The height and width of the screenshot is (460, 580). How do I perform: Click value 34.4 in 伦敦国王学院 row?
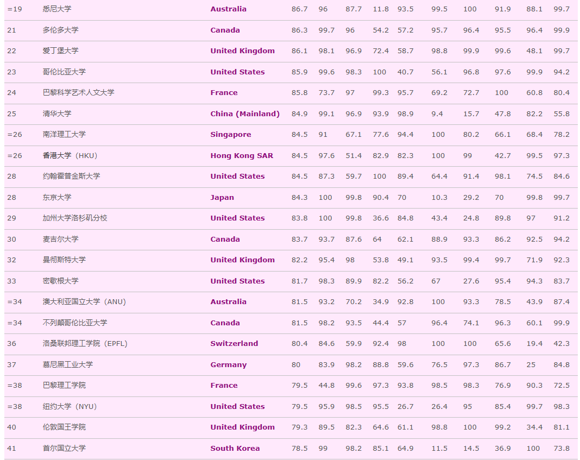(x=534, y=427)
